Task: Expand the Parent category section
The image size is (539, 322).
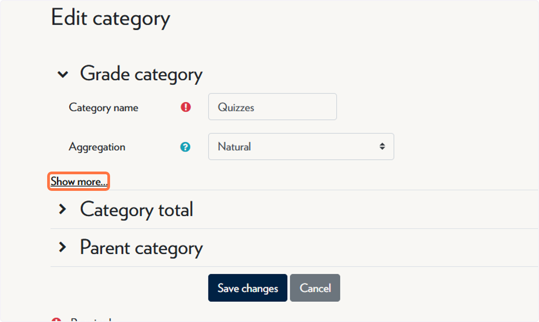Action: point(63,247)
